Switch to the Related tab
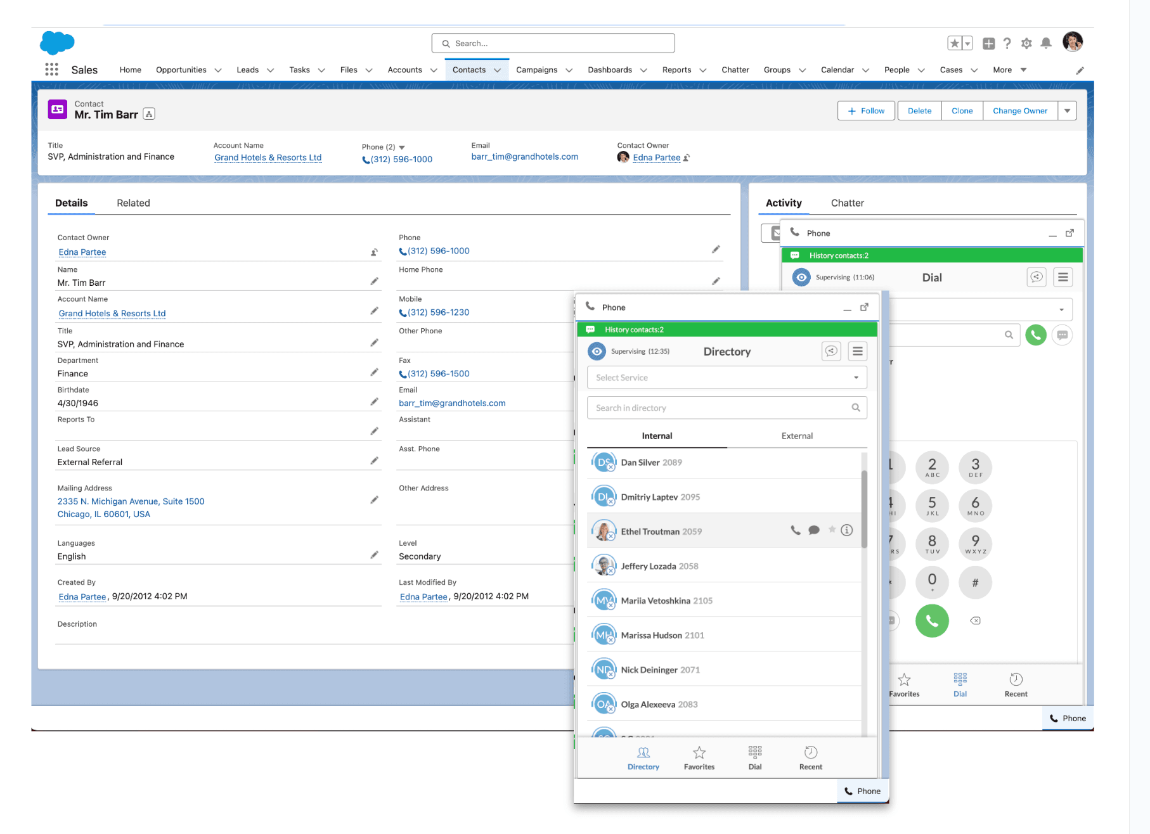The height and width of the screenshot is (834, 1150). pyautogui.click(x=133, y=203)
